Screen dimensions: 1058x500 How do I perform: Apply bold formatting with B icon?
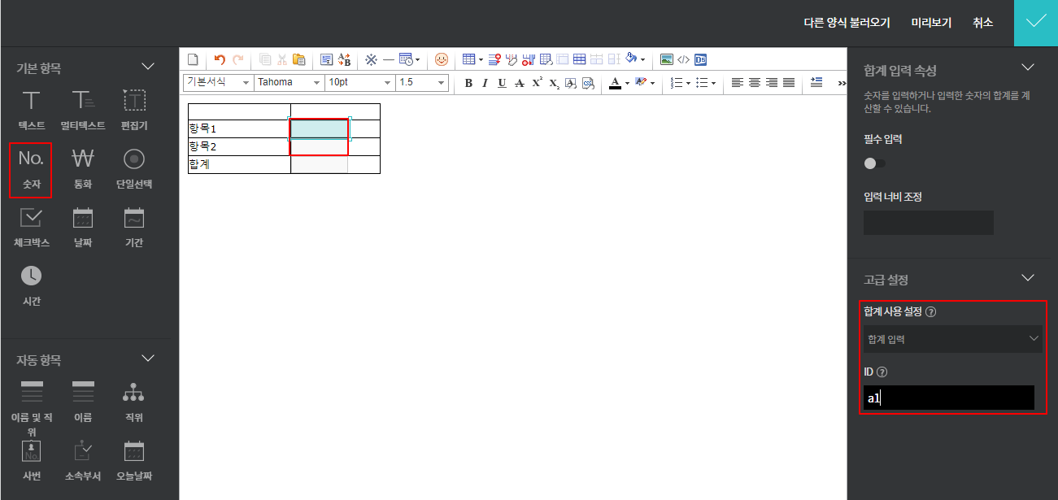click(468, 83)
